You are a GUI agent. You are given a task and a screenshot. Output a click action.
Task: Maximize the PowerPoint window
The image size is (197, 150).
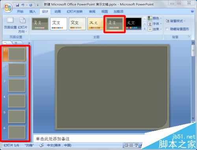(179, 3)
